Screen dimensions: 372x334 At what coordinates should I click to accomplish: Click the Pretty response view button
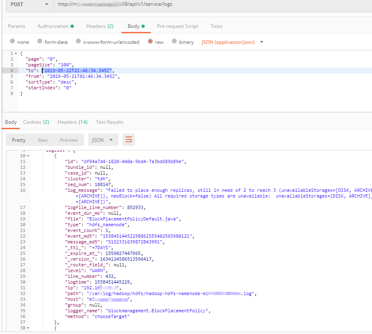click(18, 139)
